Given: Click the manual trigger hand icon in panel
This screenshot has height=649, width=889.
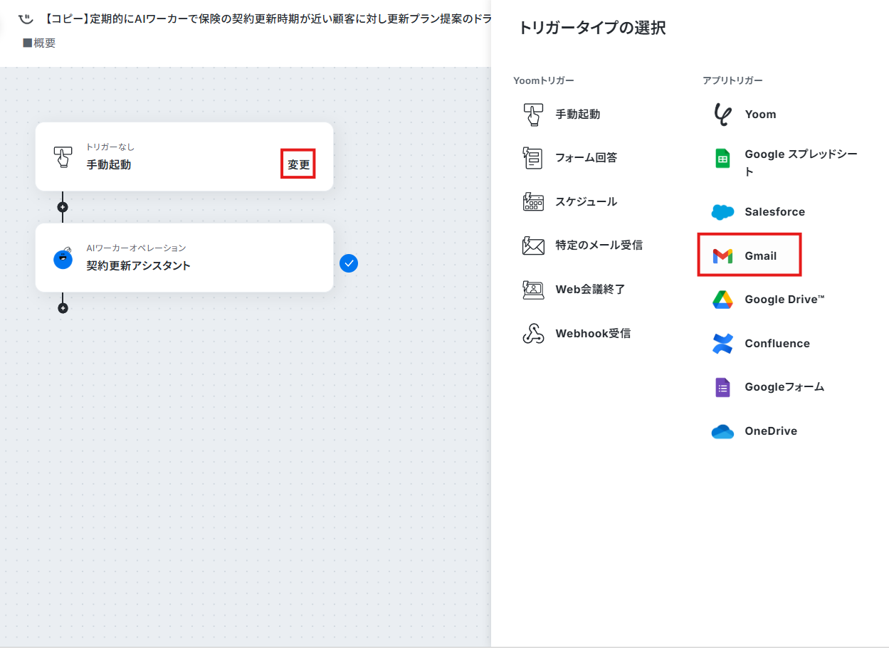Looking at the screenshot, I should (533, 114).
